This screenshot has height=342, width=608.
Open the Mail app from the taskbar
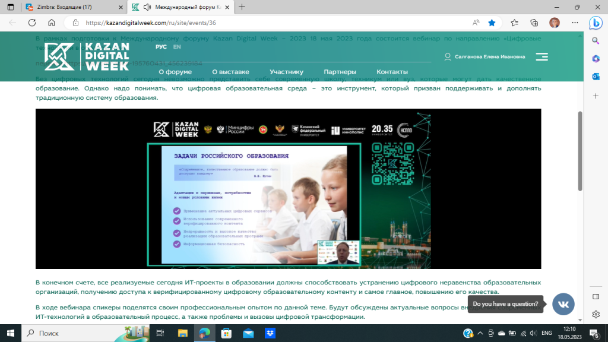coord(248,333)
